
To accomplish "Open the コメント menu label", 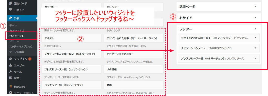I will coord(19,10).
